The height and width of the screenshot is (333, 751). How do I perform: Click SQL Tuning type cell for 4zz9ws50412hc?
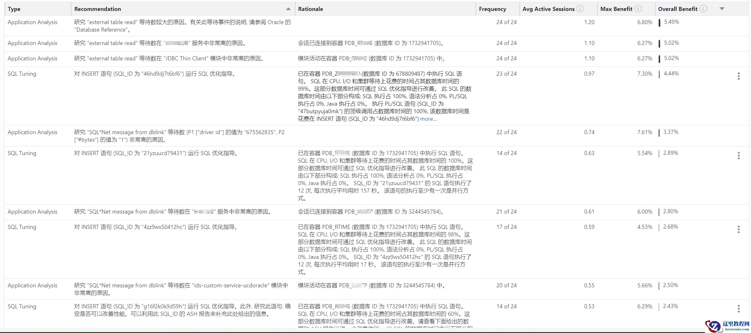pyautogui.click(x=22, y=227)
